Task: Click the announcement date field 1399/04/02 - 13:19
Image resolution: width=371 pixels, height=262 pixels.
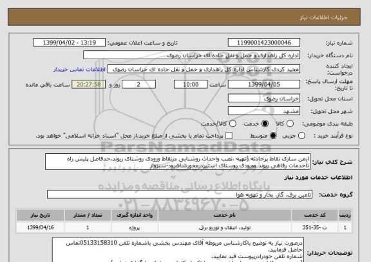Action: (70, 42)
